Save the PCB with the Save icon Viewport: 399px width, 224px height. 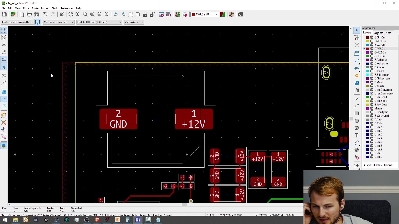4,14
